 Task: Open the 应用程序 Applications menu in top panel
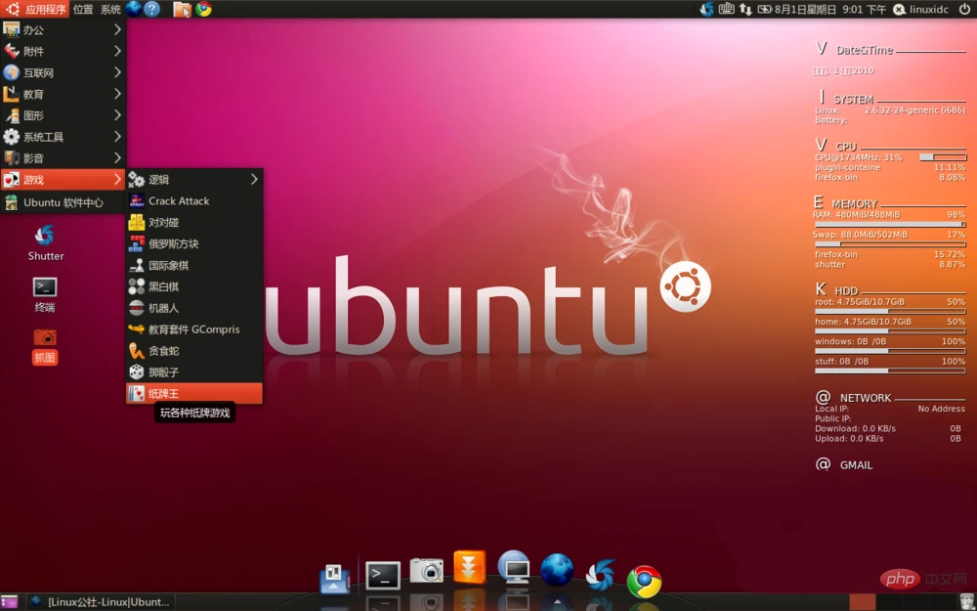35,9
